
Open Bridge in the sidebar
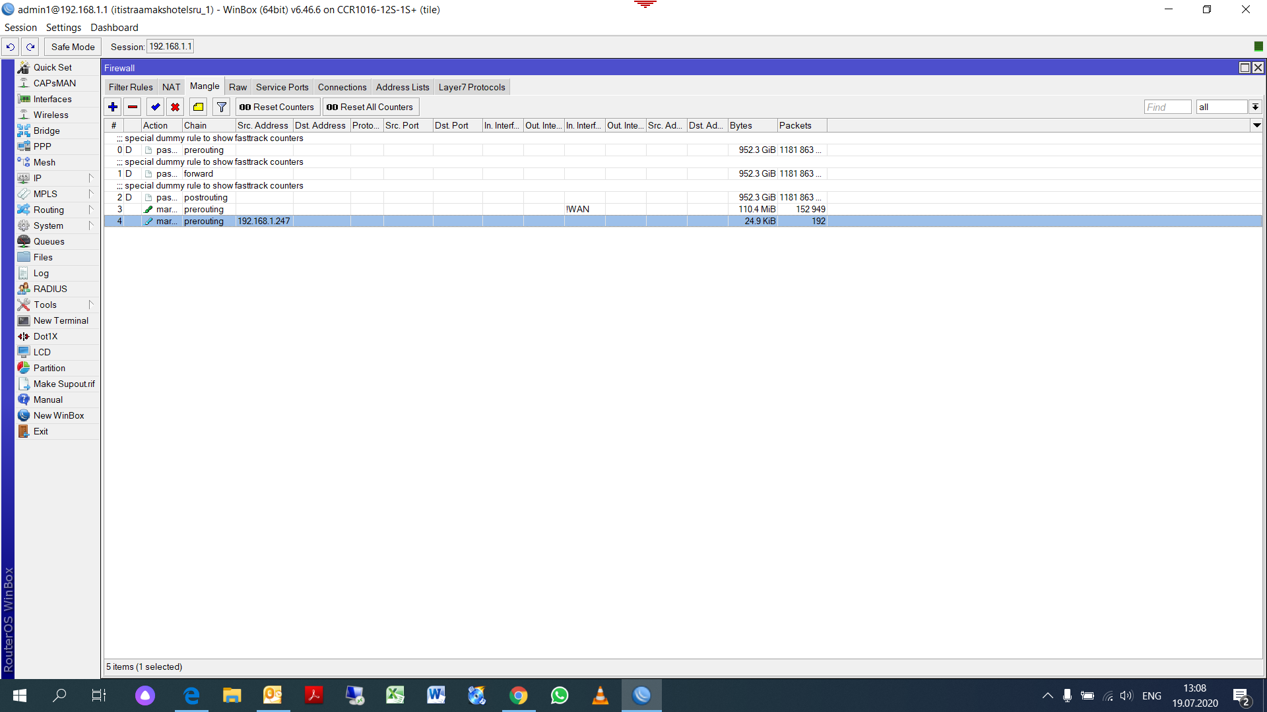(57, 131)
